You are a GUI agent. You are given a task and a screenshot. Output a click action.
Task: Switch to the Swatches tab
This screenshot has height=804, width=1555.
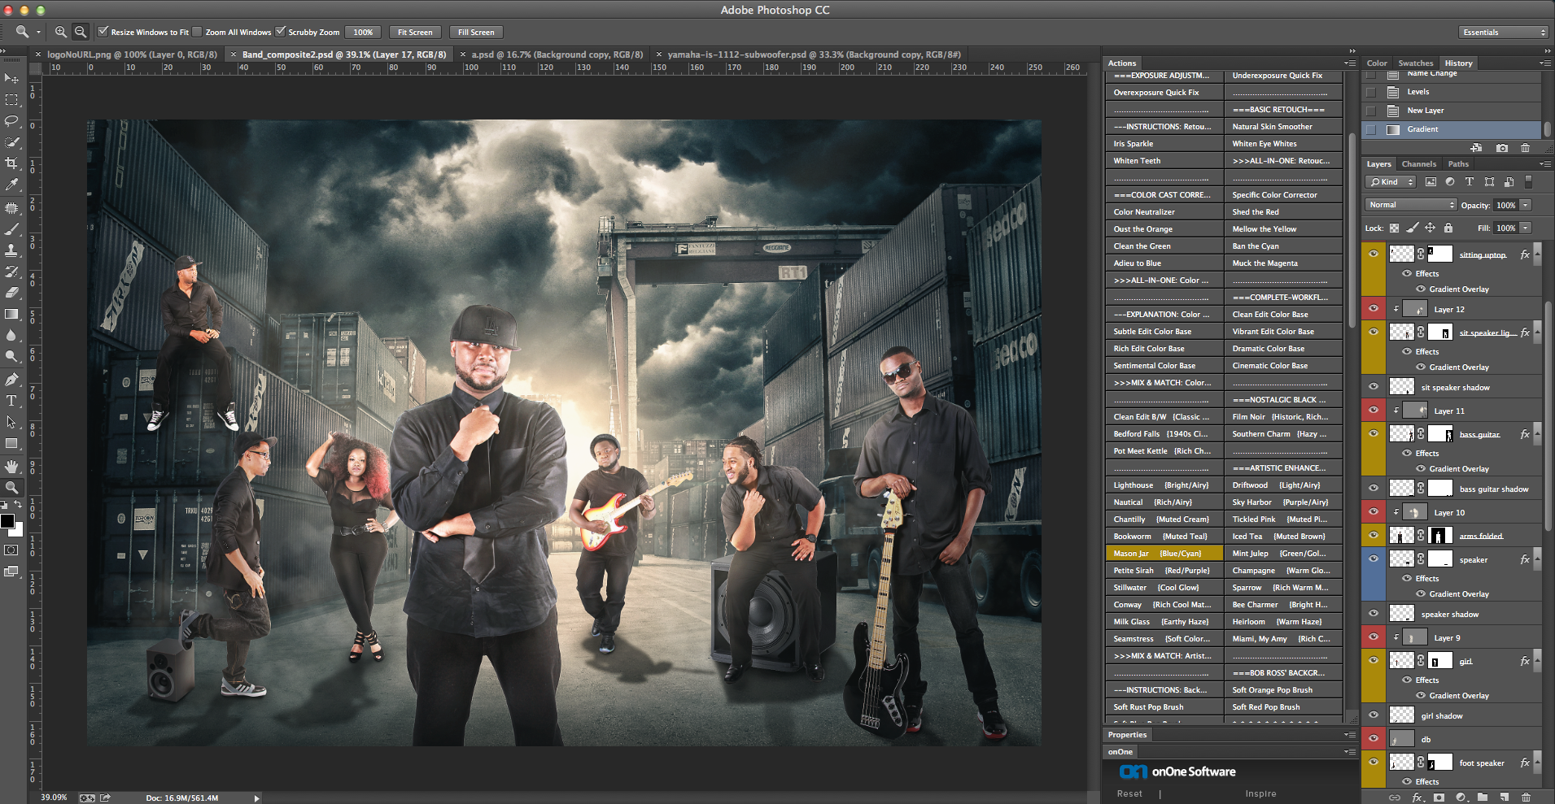1416,63
